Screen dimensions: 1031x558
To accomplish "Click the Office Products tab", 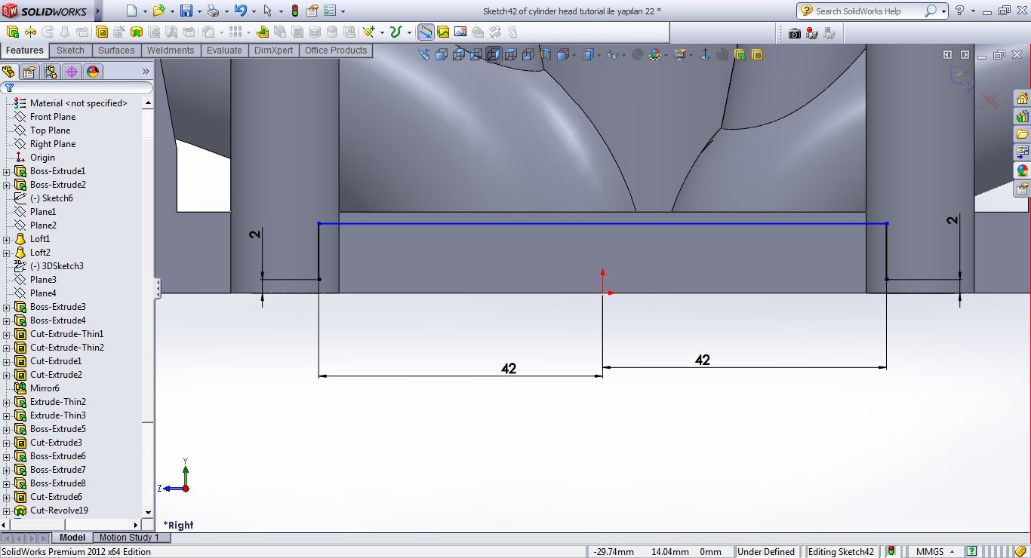I will (336, 51).
